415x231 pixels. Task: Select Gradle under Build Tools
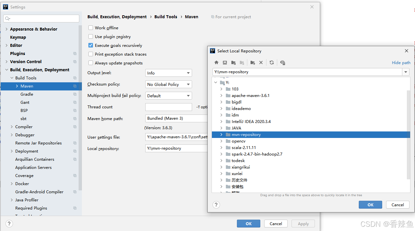tap(27, 94)
